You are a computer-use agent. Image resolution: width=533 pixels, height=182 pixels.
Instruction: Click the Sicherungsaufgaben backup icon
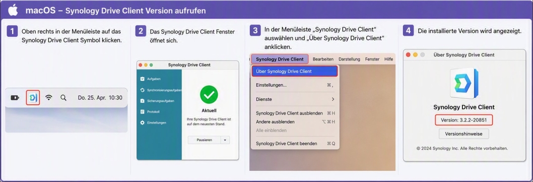point(142,101)
